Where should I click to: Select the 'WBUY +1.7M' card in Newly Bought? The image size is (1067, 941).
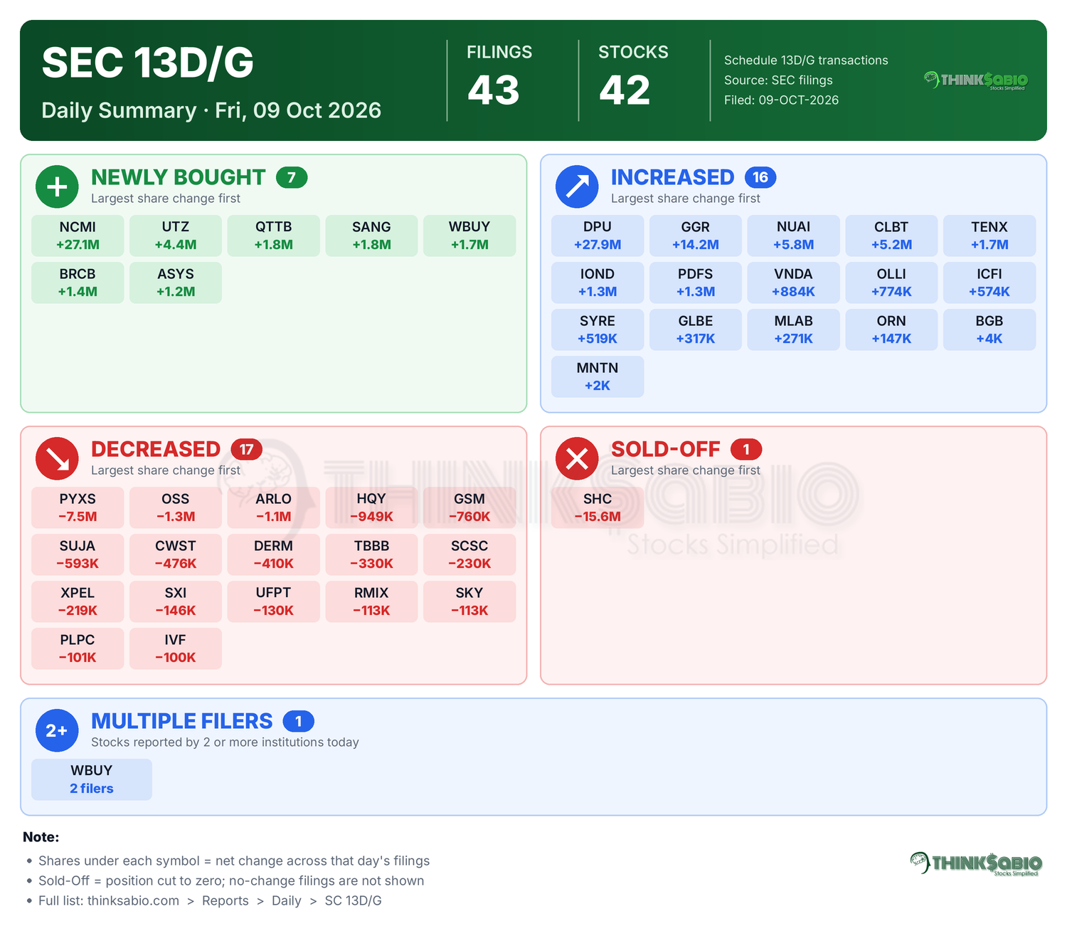pos(469,236)
